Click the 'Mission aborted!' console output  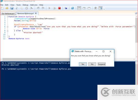[x=10, y=65]
